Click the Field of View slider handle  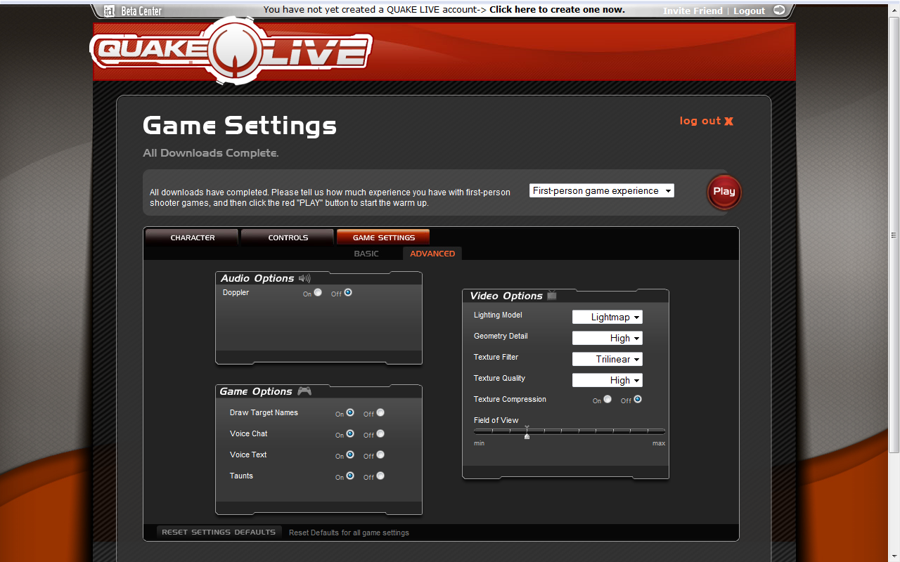(x=527, y=436)
